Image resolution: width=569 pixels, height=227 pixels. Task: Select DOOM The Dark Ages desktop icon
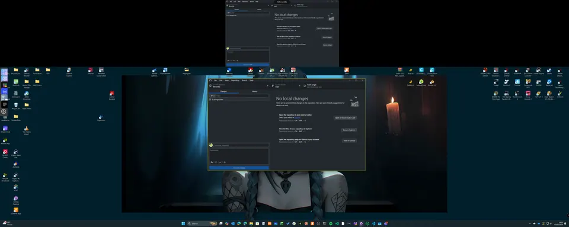496,95
